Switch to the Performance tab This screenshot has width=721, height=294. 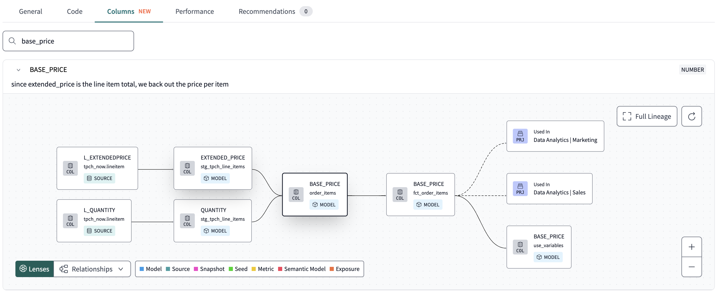(x=195, y=11)
